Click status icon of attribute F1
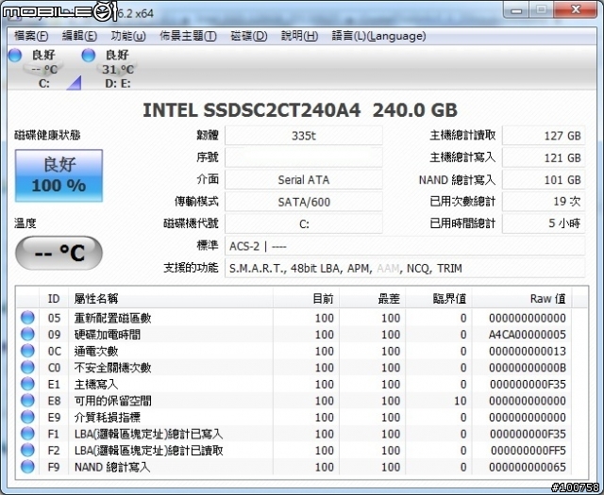Screen dimensions: 604x495 [27, 434]
